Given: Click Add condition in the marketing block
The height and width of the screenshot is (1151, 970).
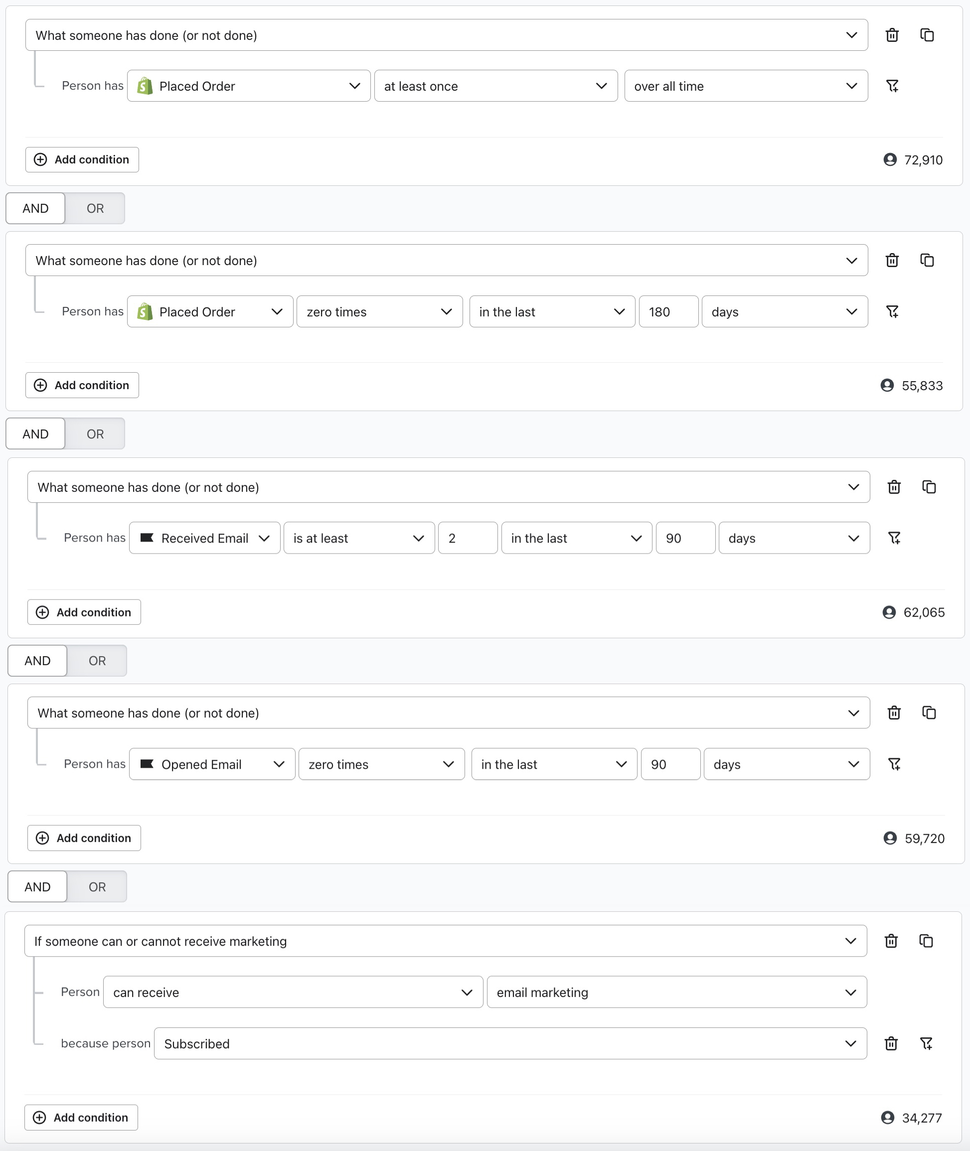Looking at the screenshot, I should 82,1117.
